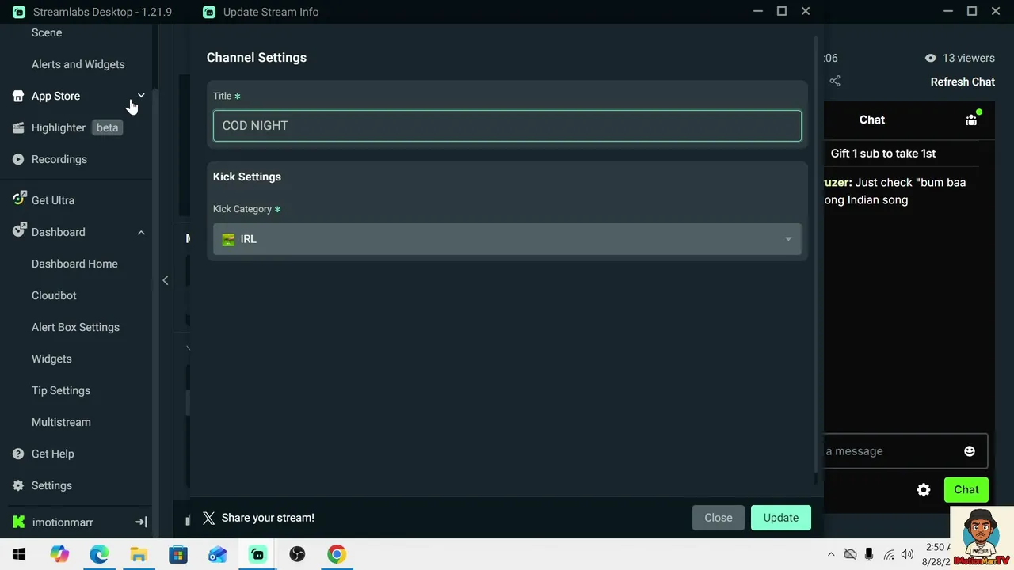Image resolution: width=1014 pixels, height=570 pixels.
Task: Collapse the sidebar with left arrow
Action: pyautogui.click(x=165, y=280)
